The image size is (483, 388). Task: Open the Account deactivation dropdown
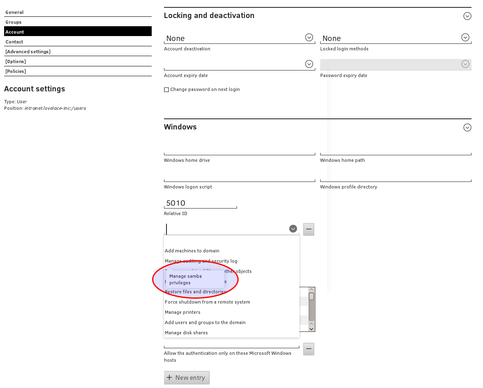click(309, 38)
